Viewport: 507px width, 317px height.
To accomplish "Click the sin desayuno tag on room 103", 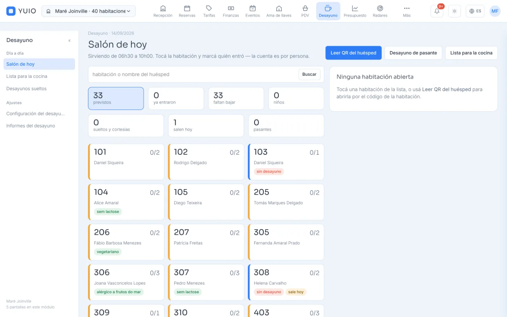I will (269, 172).
